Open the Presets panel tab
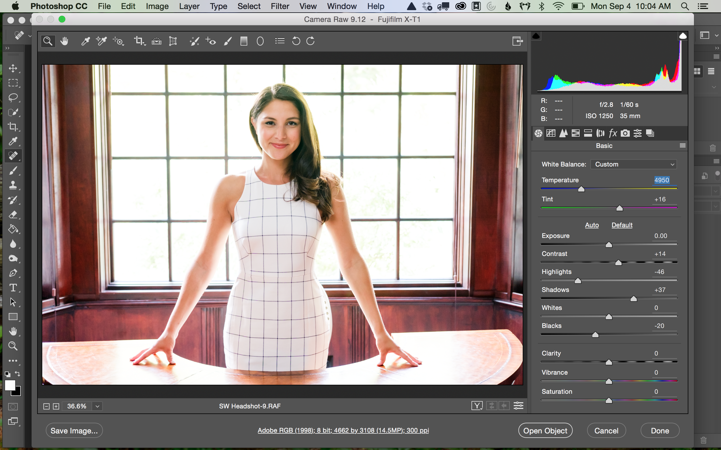The width and height of the screenshot is (721, 450). point(638,133)
